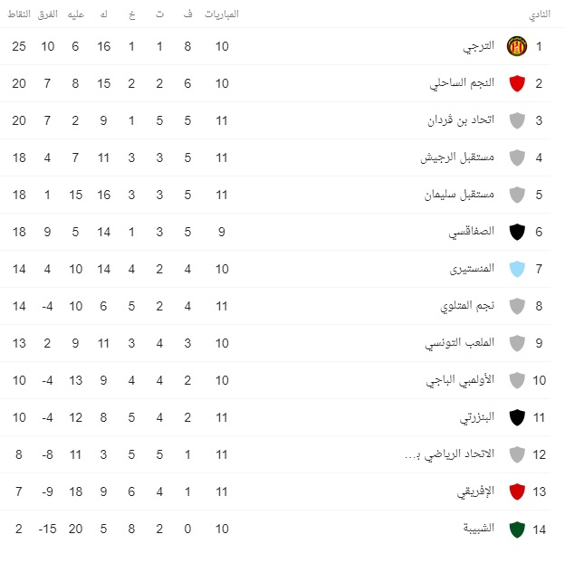Click the green الشبيبة shield icon
The image size is (565, 563).
tap(517, 529)
